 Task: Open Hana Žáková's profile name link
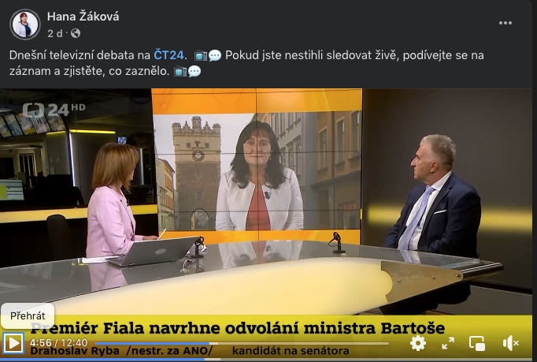pyautogui.click(x=83, y=16)
